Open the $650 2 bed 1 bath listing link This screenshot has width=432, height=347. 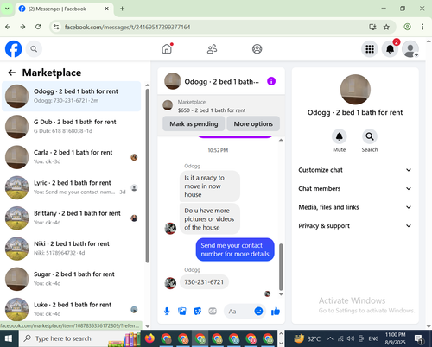pyautogui.click(x=212, y=110)
